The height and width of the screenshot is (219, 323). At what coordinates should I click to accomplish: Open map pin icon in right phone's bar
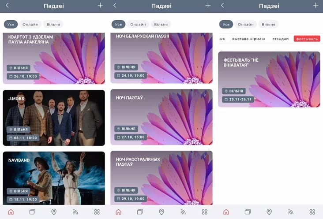click(x=269, y=212)
